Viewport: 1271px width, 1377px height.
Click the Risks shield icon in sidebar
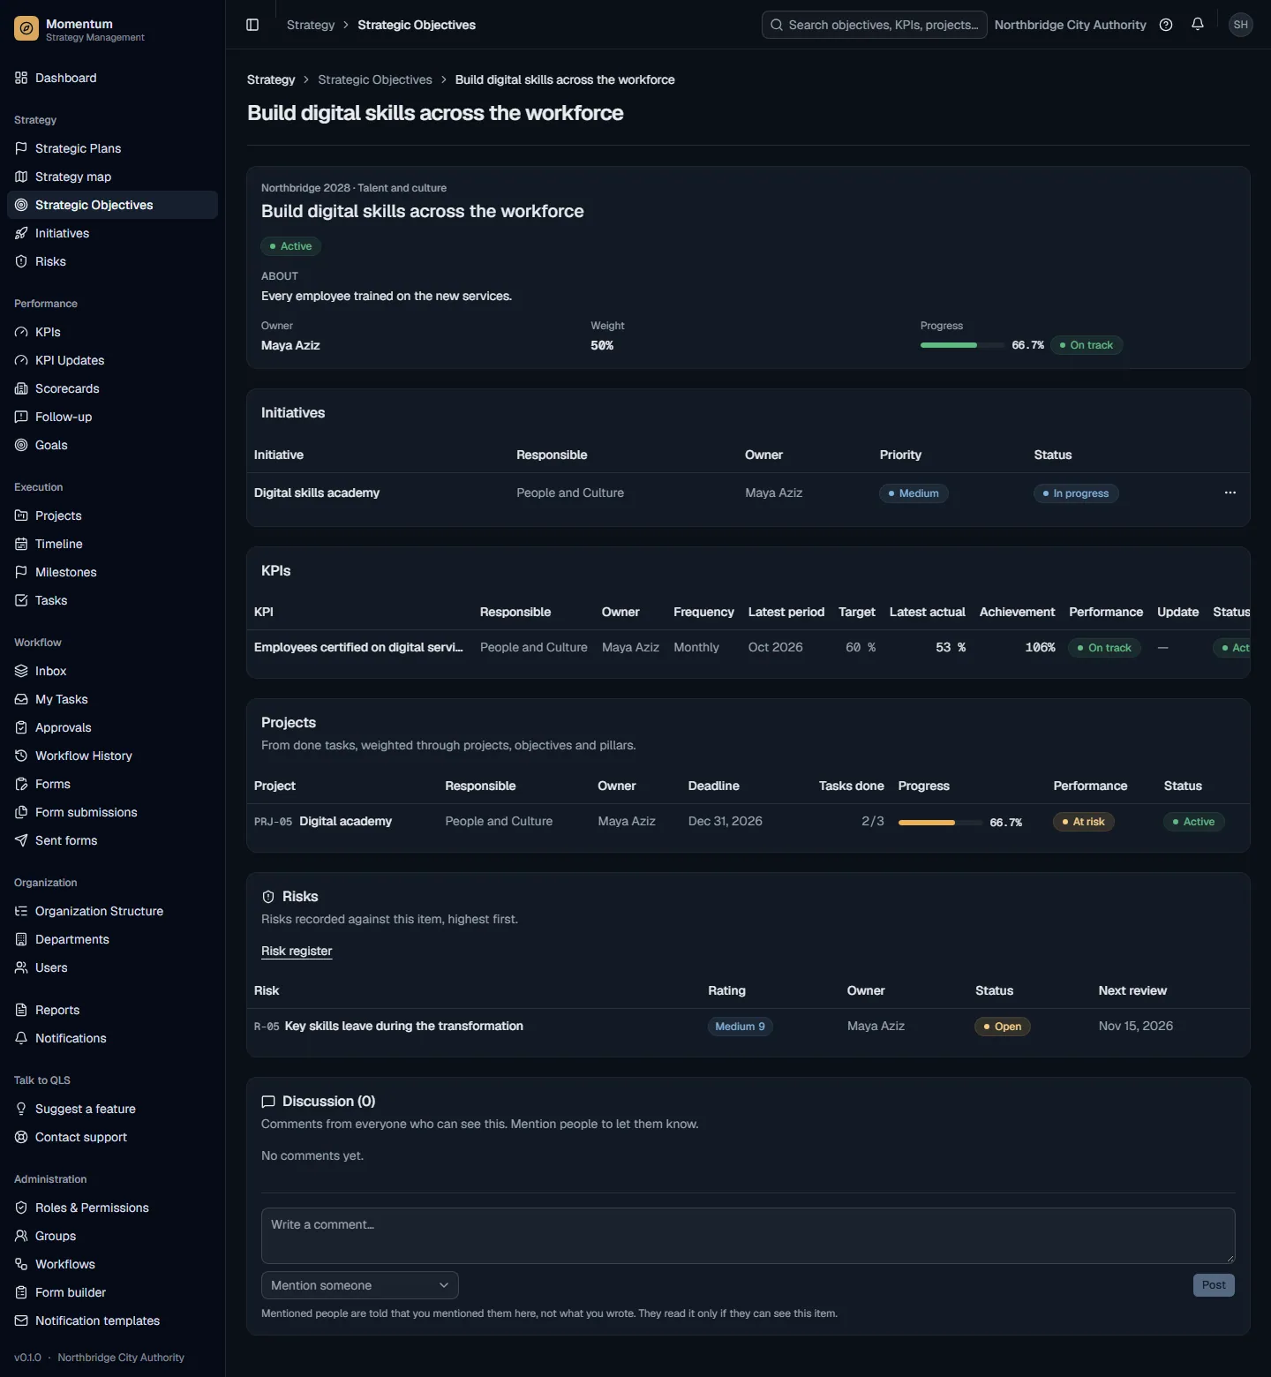pos(21,261)
